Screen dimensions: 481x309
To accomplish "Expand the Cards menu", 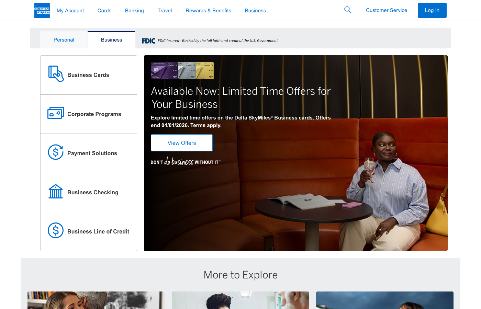I will click(x=104, y=11).
